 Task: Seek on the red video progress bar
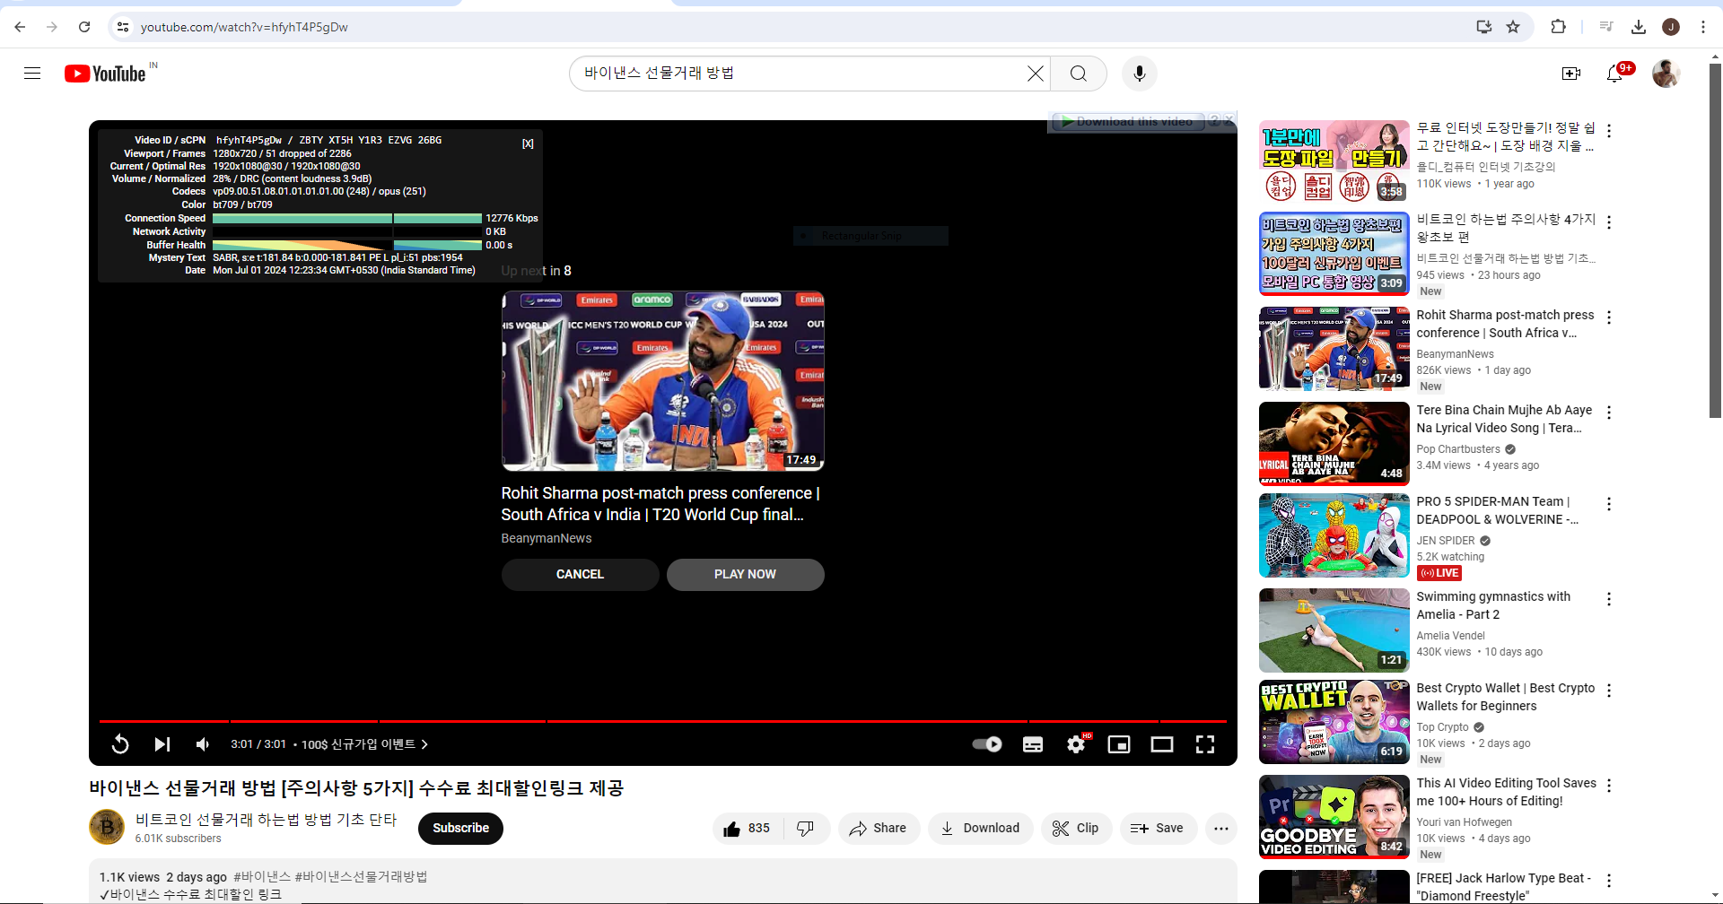(663, 721)
